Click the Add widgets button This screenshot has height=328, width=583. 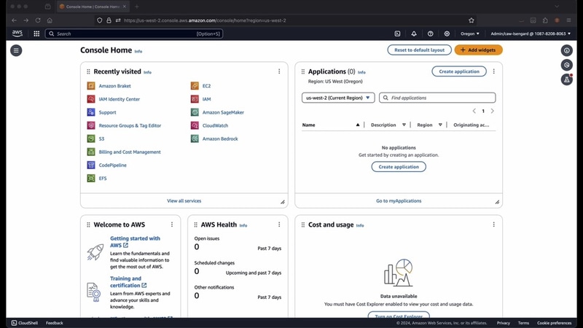tap(478, 50)
